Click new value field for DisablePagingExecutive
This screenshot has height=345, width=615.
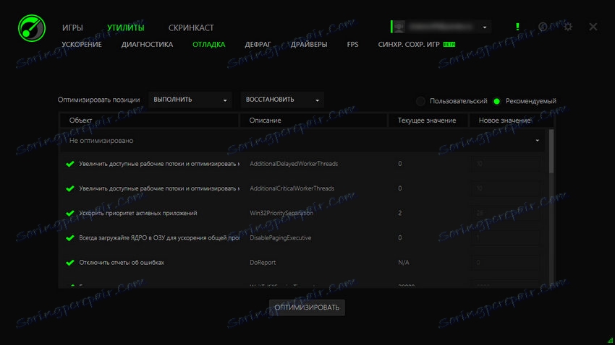506,238
